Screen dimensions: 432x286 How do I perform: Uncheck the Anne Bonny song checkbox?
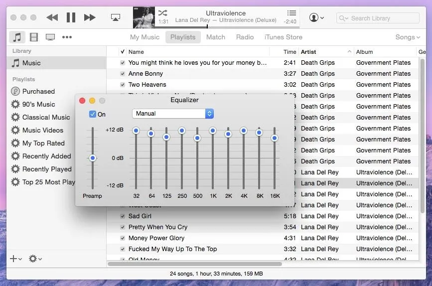point(123,74)
